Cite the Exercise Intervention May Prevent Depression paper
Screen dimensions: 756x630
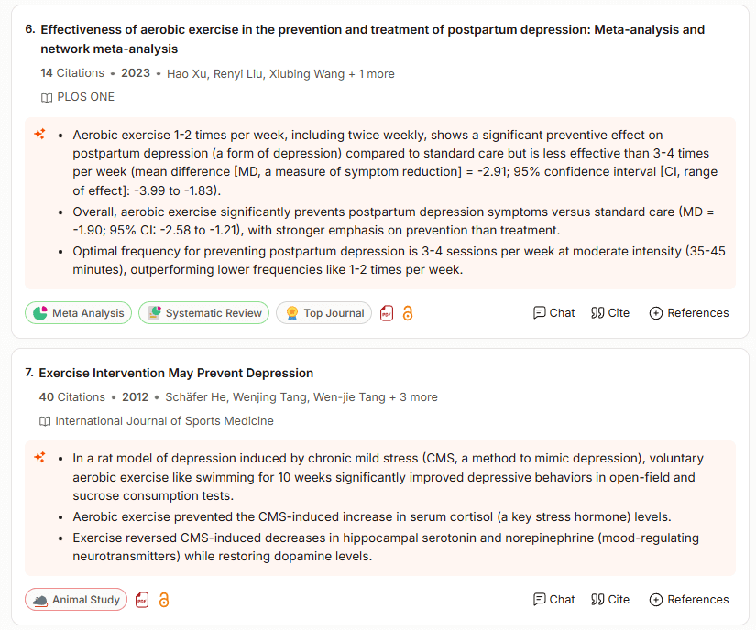(x=610, y=600)
